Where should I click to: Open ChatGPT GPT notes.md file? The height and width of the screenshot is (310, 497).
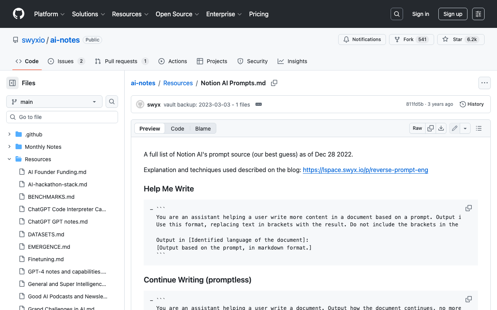pos(58,222)
